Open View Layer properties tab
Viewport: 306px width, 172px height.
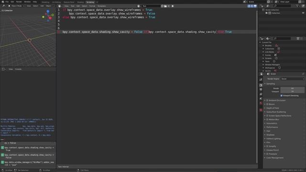(261, 94)
